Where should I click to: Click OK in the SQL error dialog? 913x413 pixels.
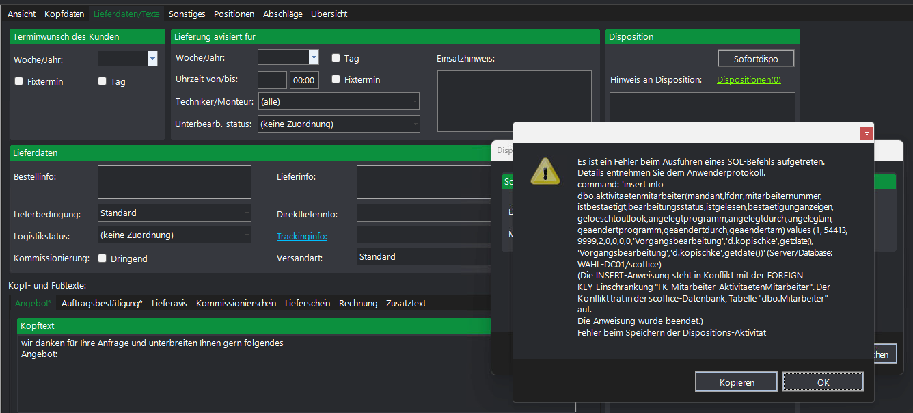[823, 382]
